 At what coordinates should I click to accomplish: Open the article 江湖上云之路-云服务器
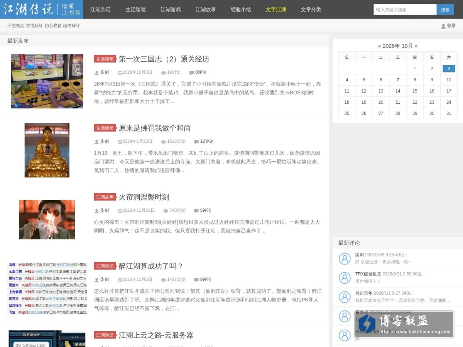(156, 335)
